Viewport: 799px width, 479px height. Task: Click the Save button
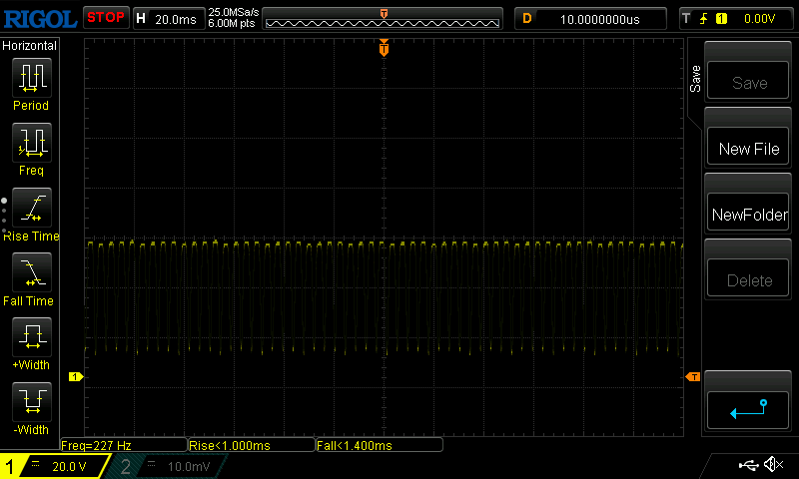(748, 80)
